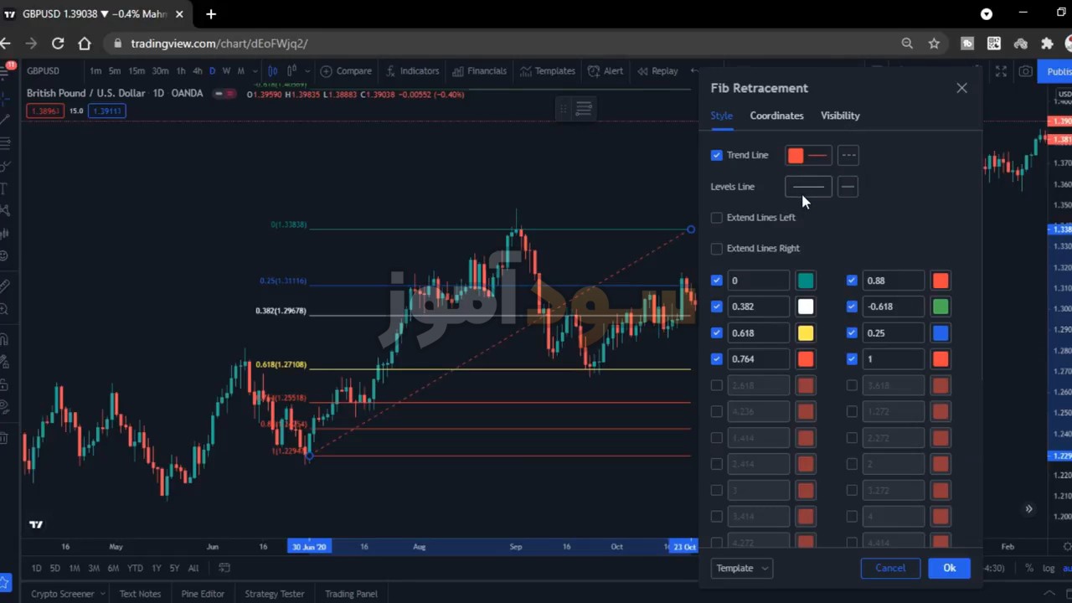The height and width of the screenshot is (603, 1072).
Task: Select the 4h timeframe
Action: (197, 71)
